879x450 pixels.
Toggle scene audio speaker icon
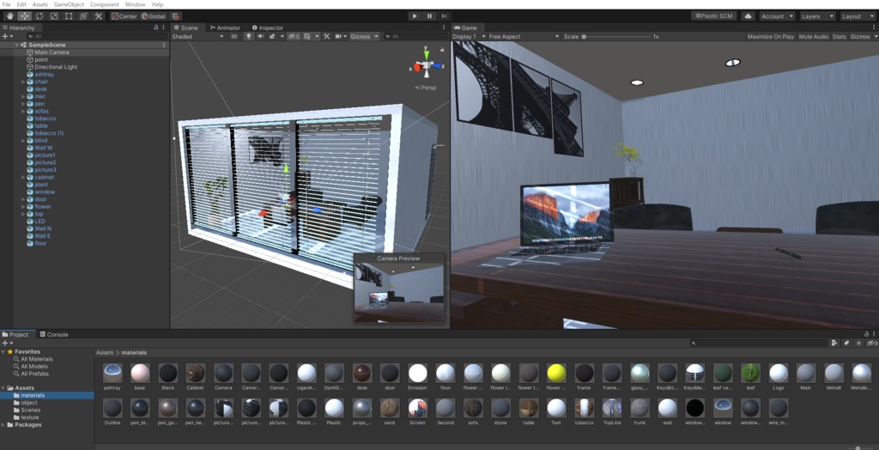point(260,36)
